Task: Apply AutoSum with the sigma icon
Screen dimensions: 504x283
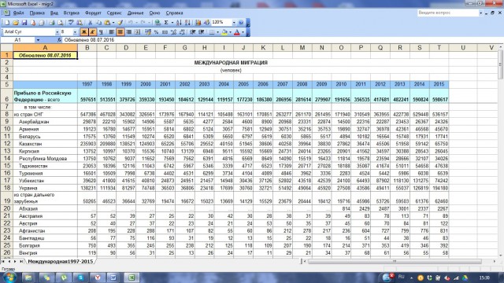Action: (x=166, y=23)
